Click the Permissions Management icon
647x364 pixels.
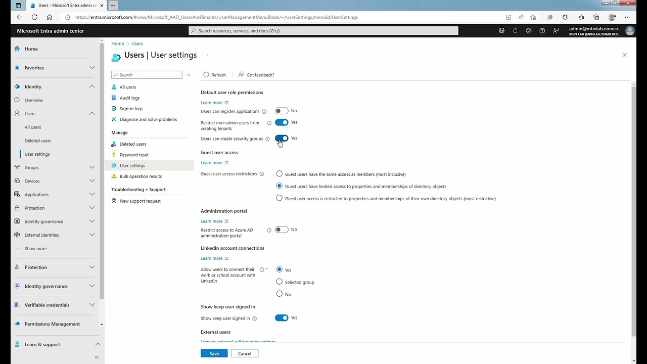pyautogui.click(x=17, y=324)
